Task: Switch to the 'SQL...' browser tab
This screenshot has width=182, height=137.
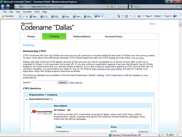Action: pos(56,17)
